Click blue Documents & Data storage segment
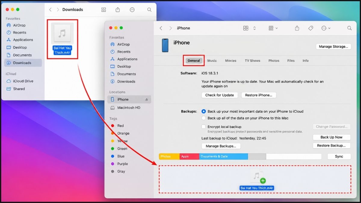Screen dimensions: 361x203 224,156
